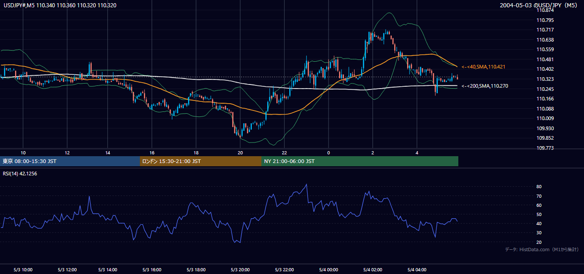
Task: Click RSI scale value 50
Action: (x=539, y=214)
